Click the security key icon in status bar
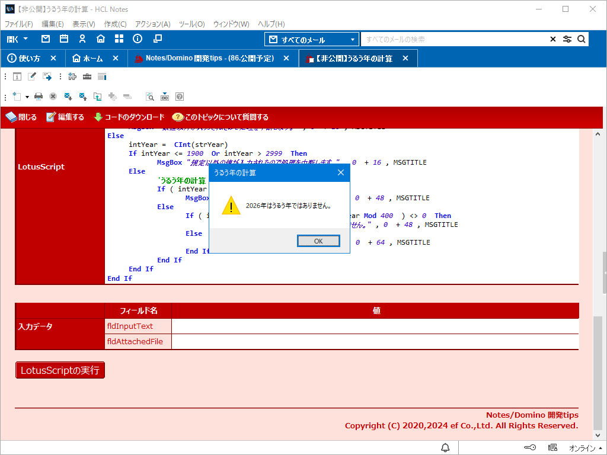 tap(530, 447)
